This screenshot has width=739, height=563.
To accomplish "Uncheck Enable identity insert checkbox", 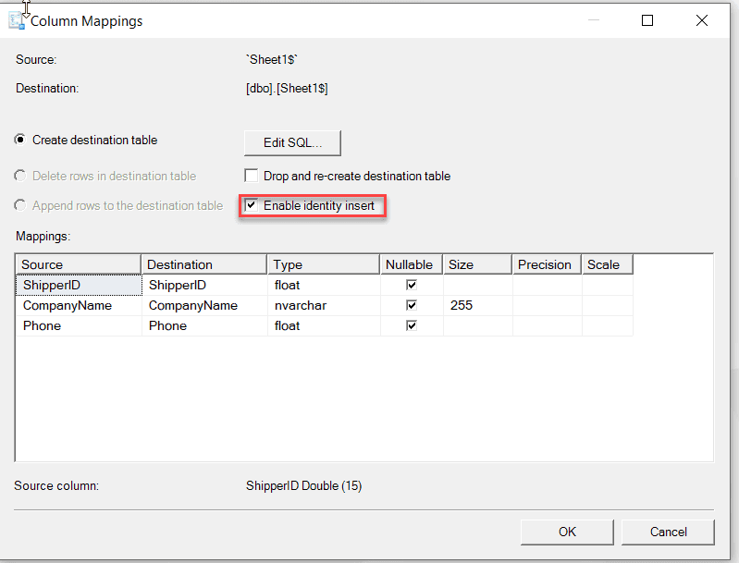I will click(251, 205).
